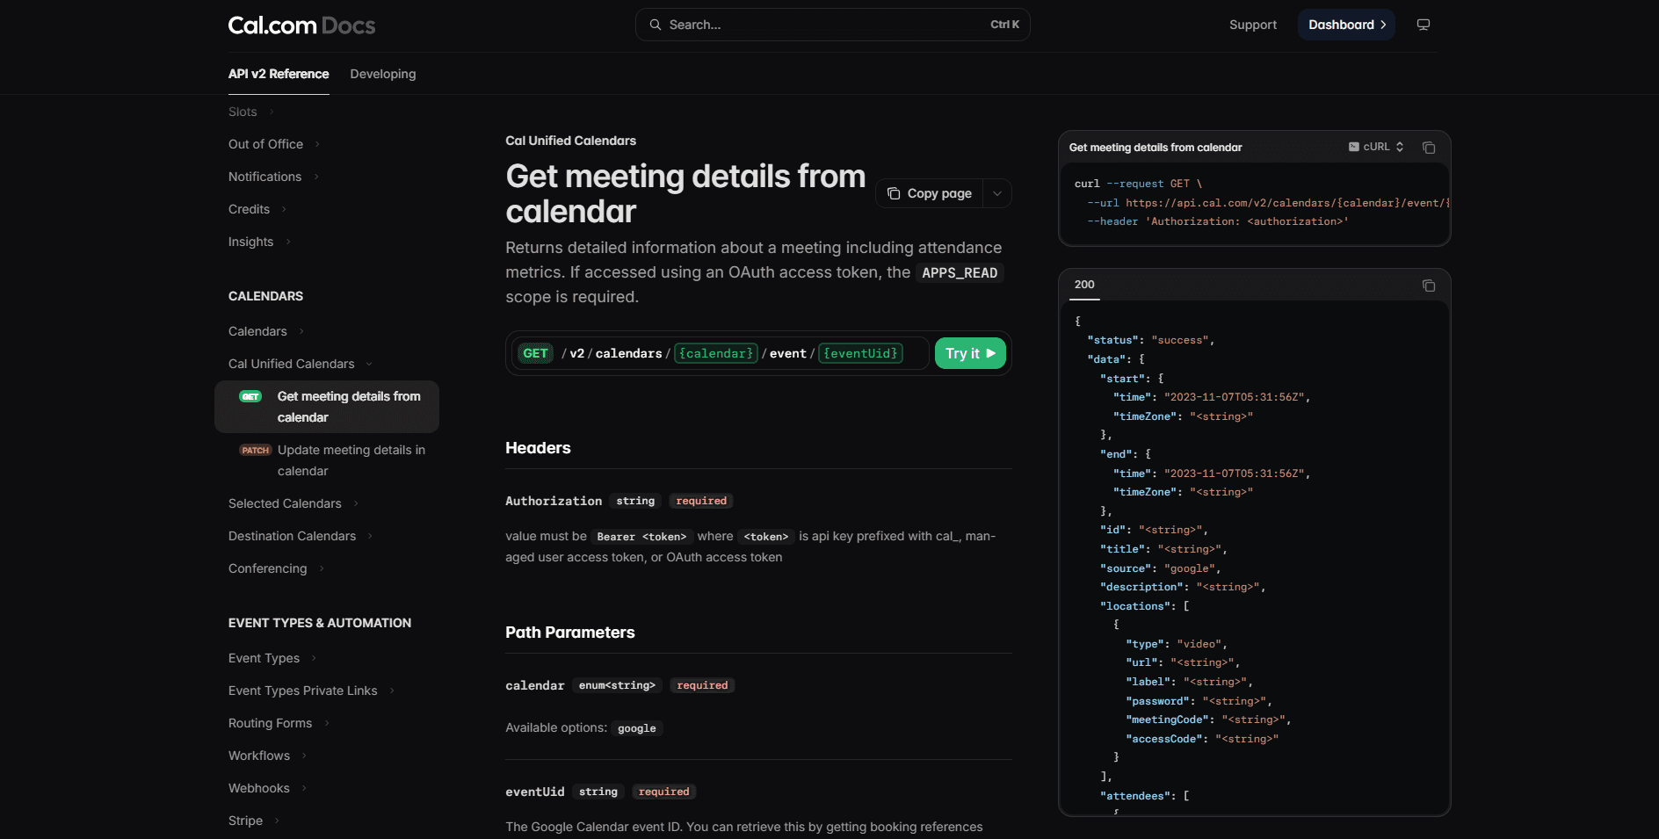This screenshot has height=839, width=1659.
Task: Expand Webhooks section
Action: tap(268, 788)
